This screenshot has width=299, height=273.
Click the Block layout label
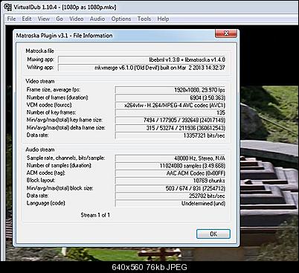pos(41,180)
